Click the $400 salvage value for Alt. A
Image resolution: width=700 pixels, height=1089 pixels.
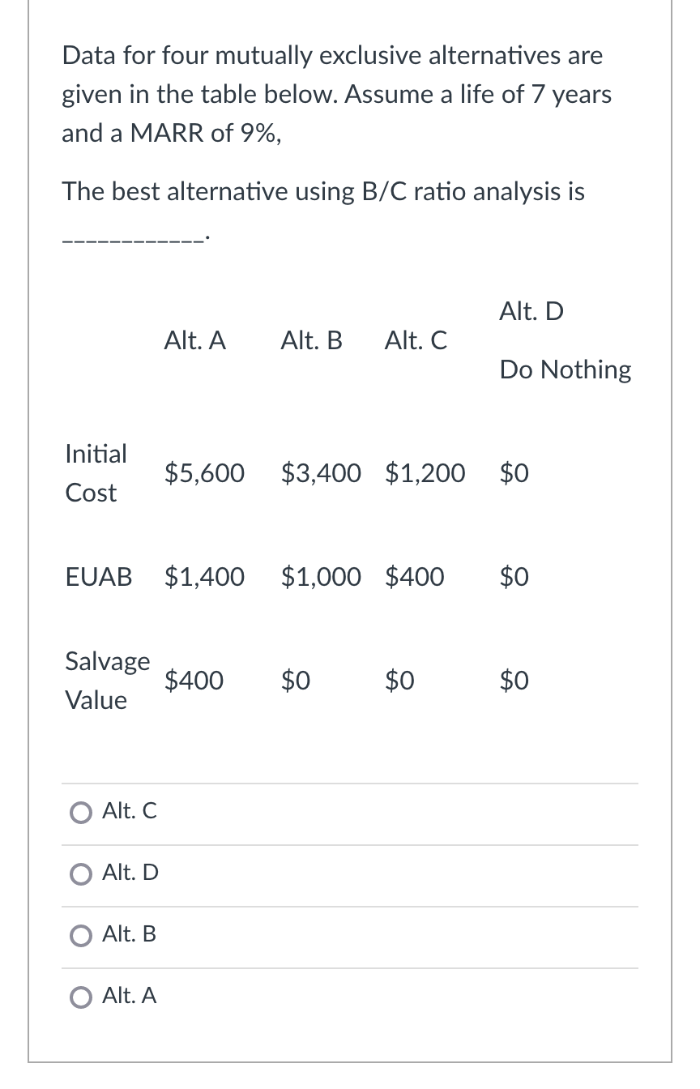(194, 681)
